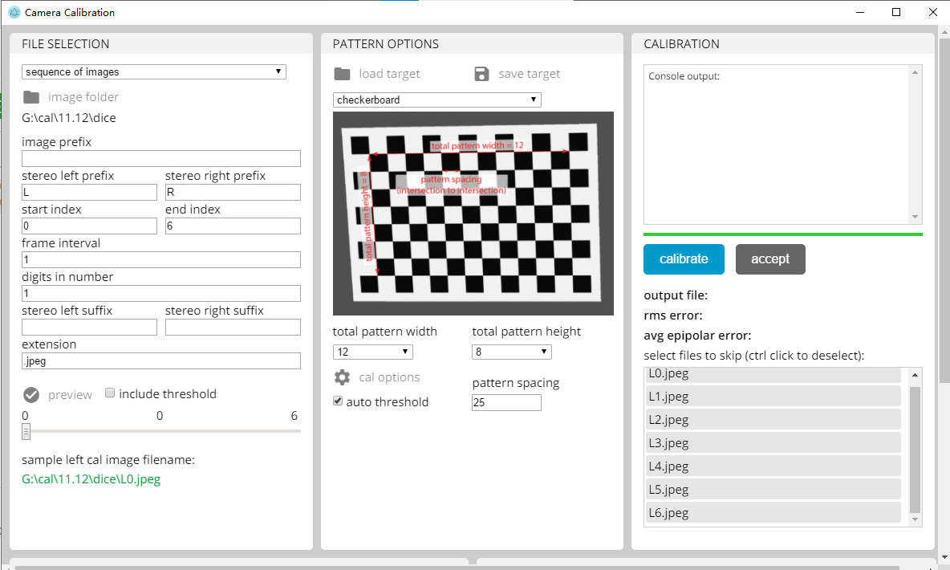Screen dimensions: 950x570
Task: Click the stereo left suffix field
Action: 90,327
